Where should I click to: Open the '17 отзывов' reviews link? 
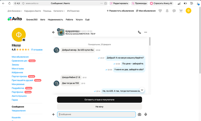pyautogui.click(x=36, y=49)
